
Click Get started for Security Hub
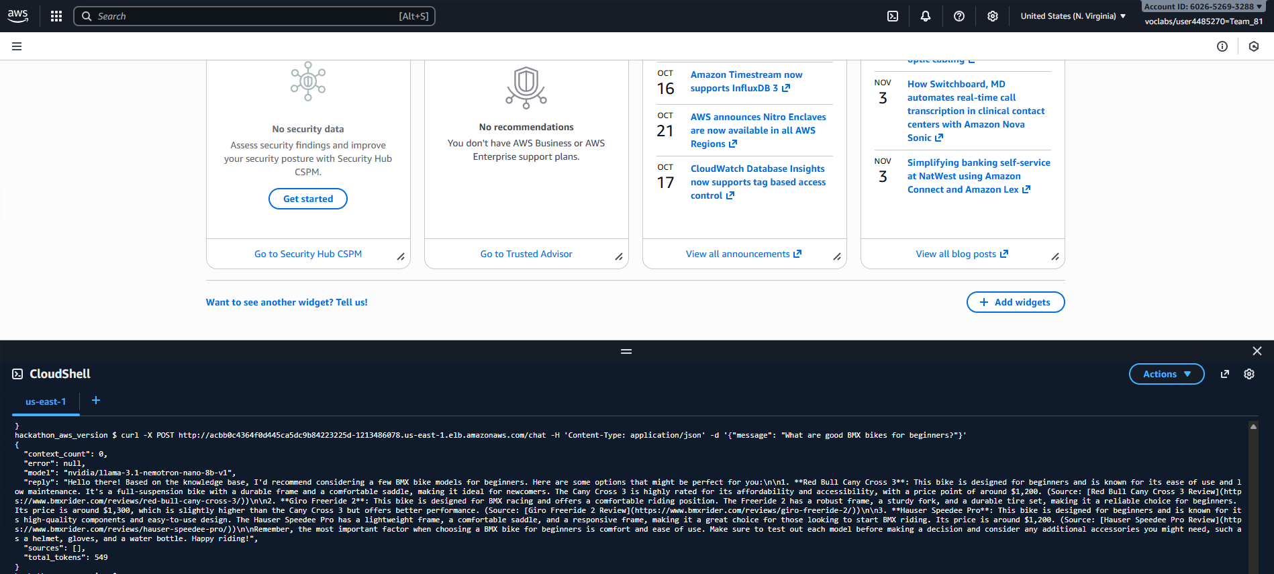click(308, 199)
